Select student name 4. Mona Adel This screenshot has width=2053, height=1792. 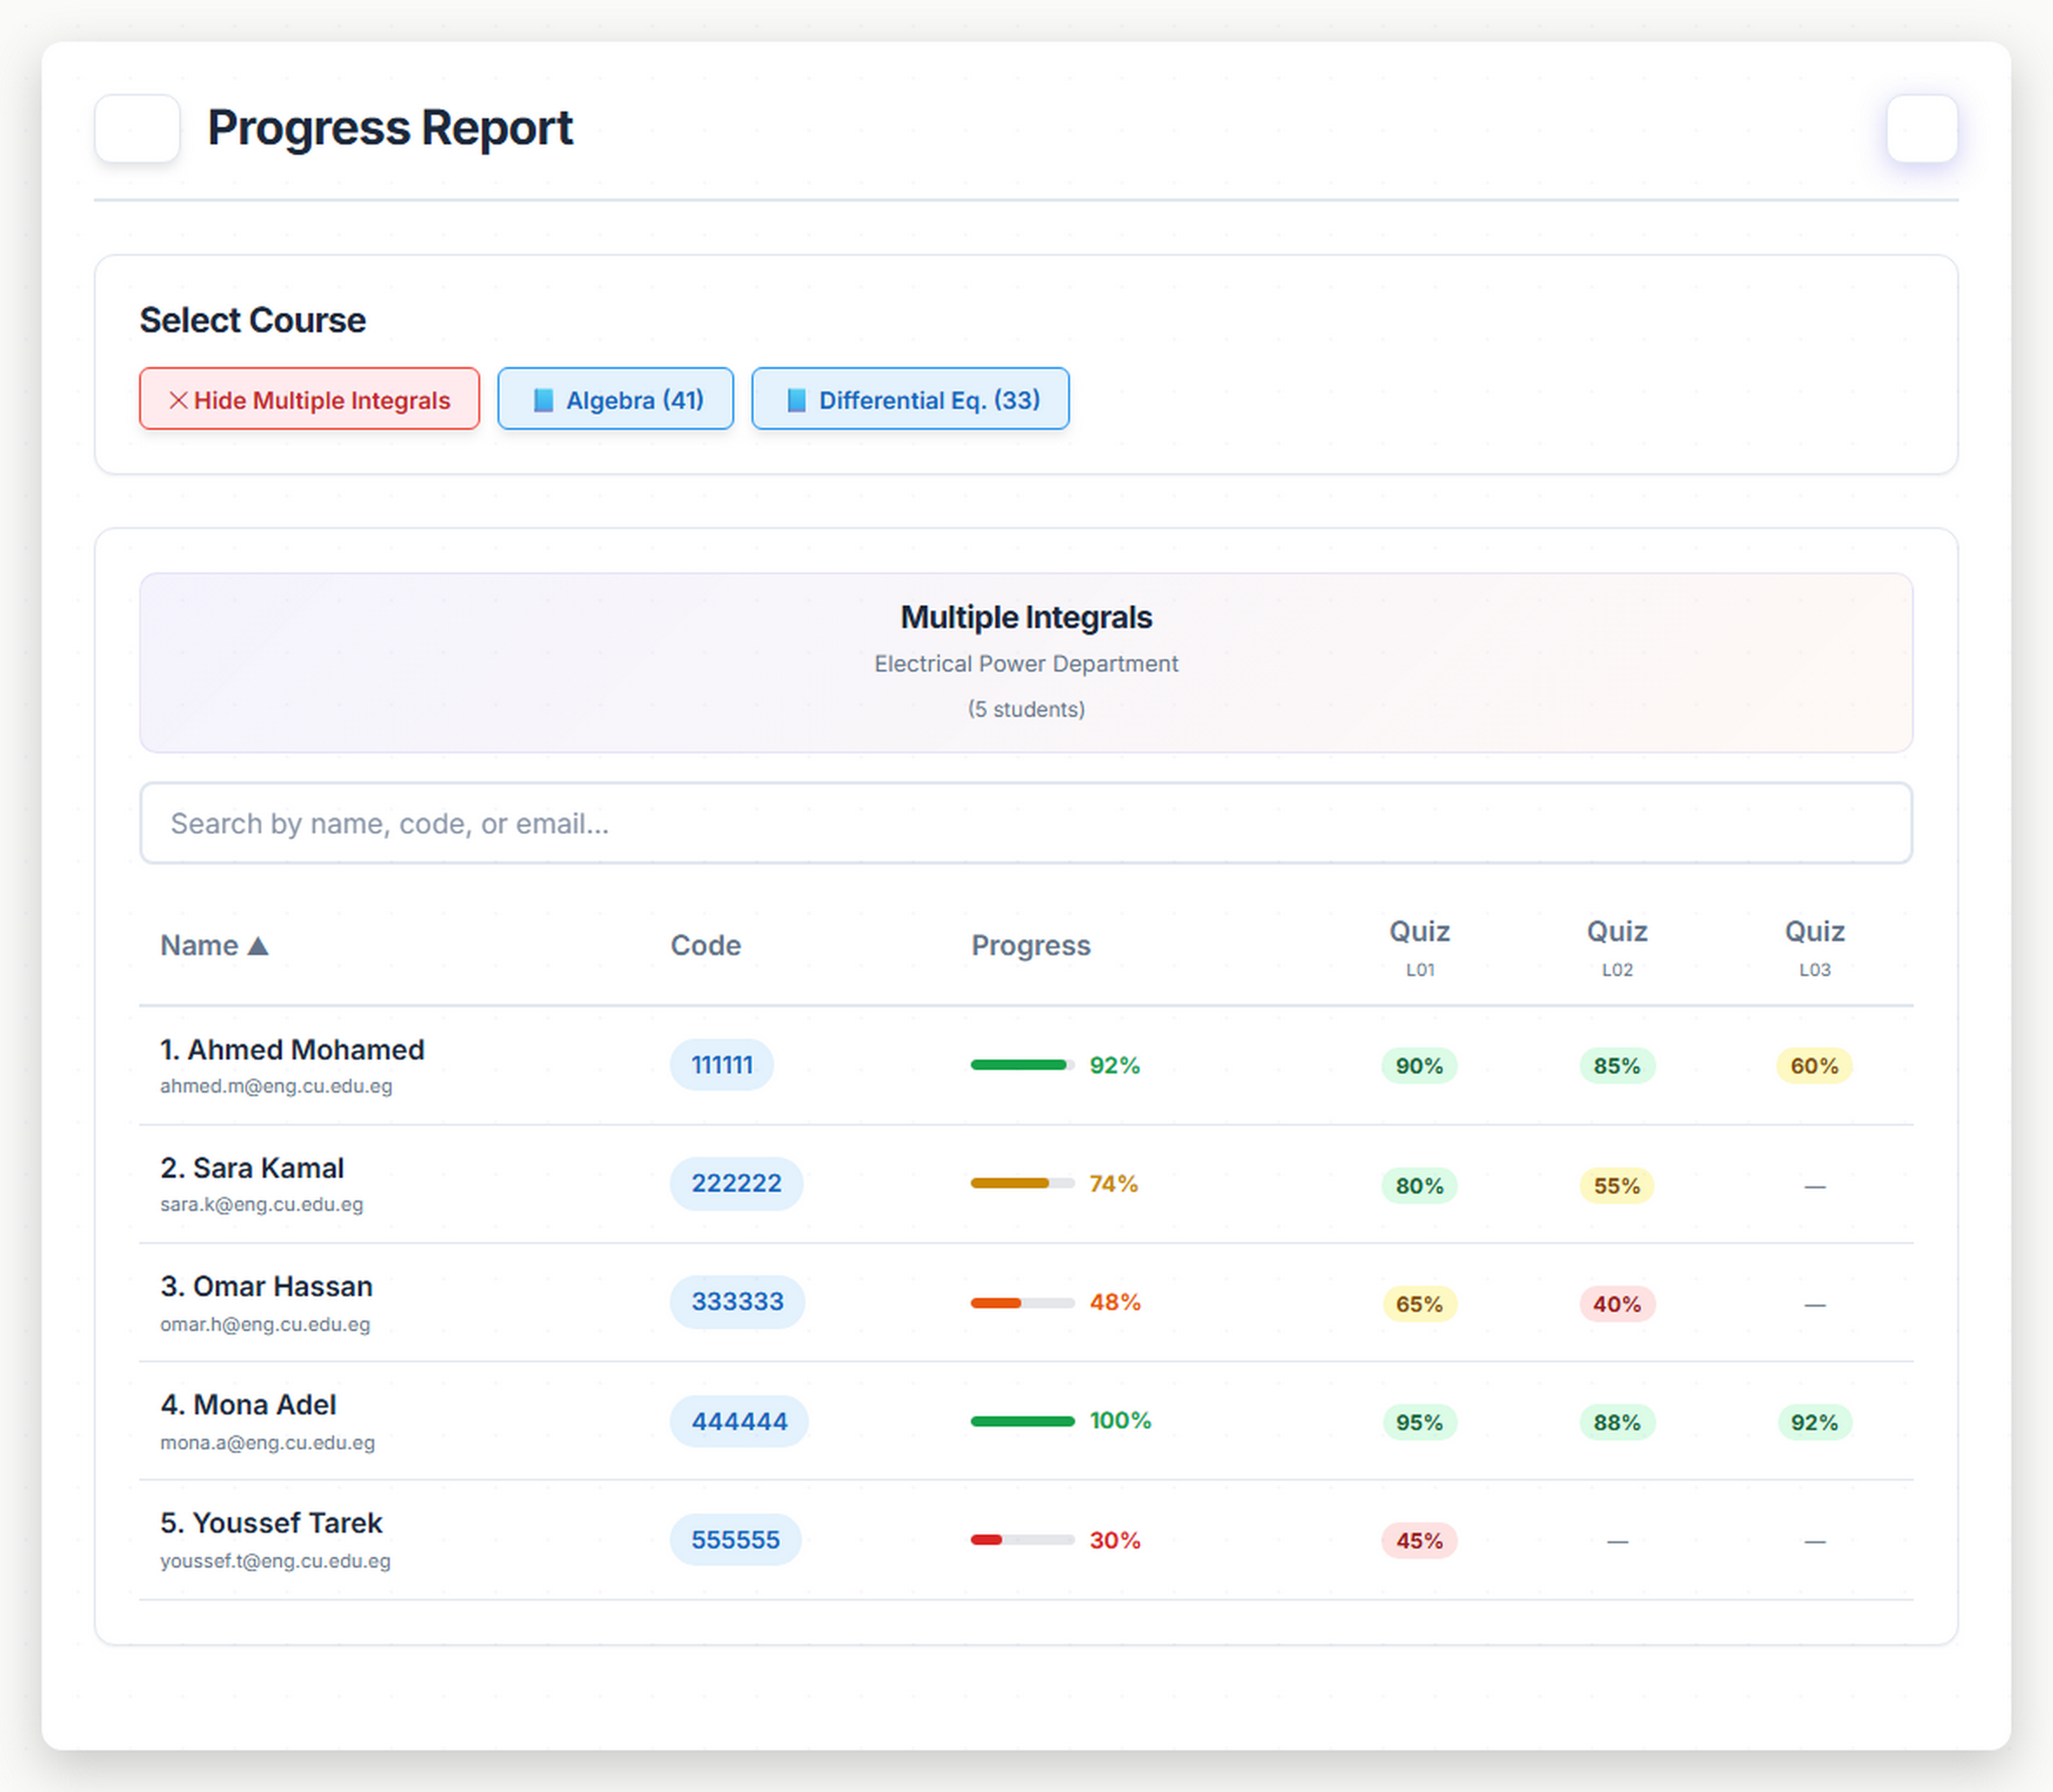248,1405
